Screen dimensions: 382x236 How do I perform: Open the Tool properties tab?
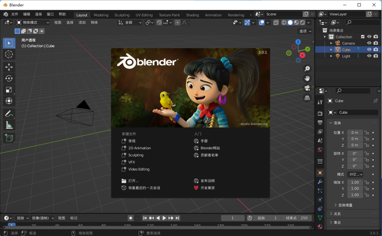[x=320, y=102]
